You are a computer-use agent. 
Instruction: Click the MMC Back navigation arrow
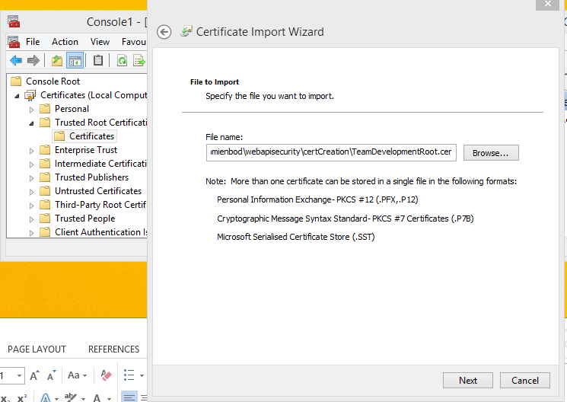(16, 61)
